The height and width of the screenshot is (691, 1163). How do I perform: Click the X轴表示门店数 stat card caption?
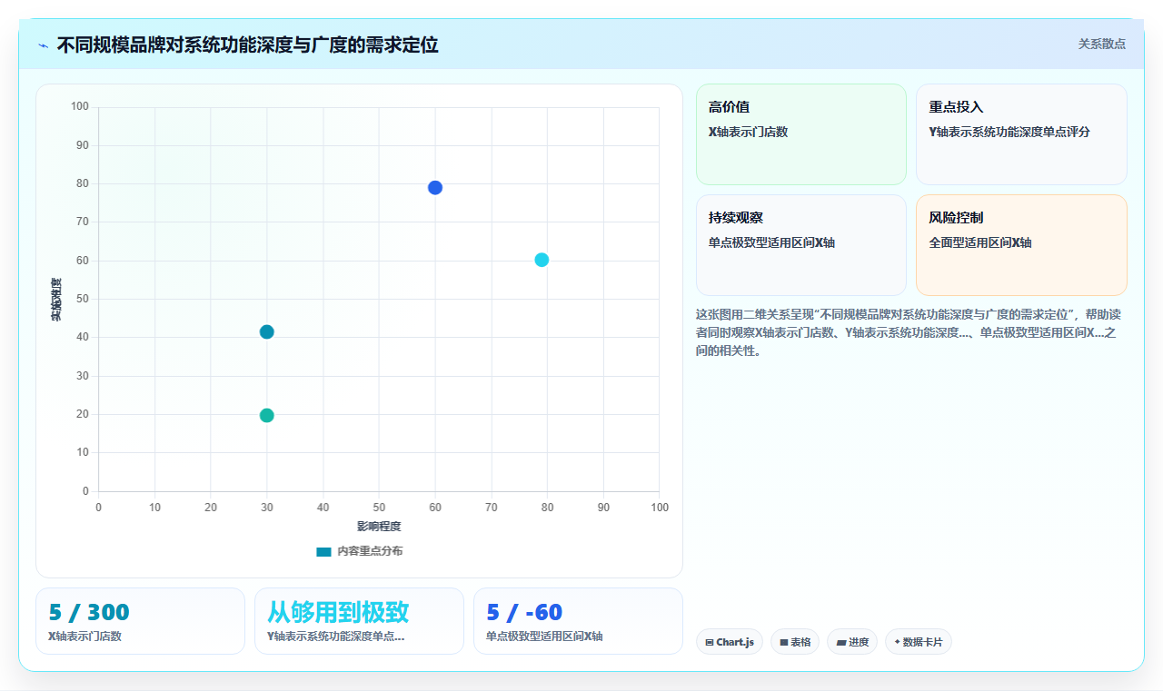pos(84,637)
